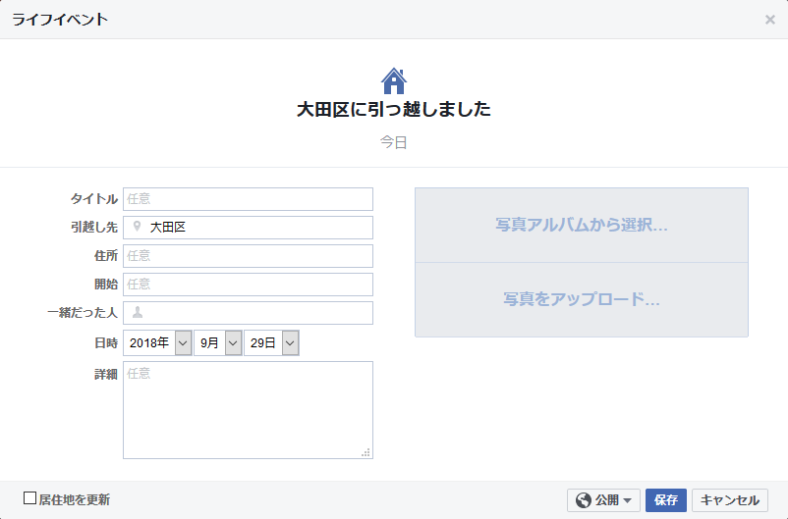Image resolution: width=788 pixels, height=519 pixels.
Task: Cancel the dialog with キャンセル
Action: coord(730,500)
